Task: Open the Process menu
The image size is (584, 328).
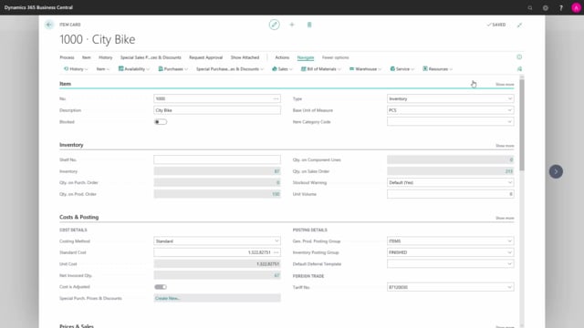Action: point(67,57)
